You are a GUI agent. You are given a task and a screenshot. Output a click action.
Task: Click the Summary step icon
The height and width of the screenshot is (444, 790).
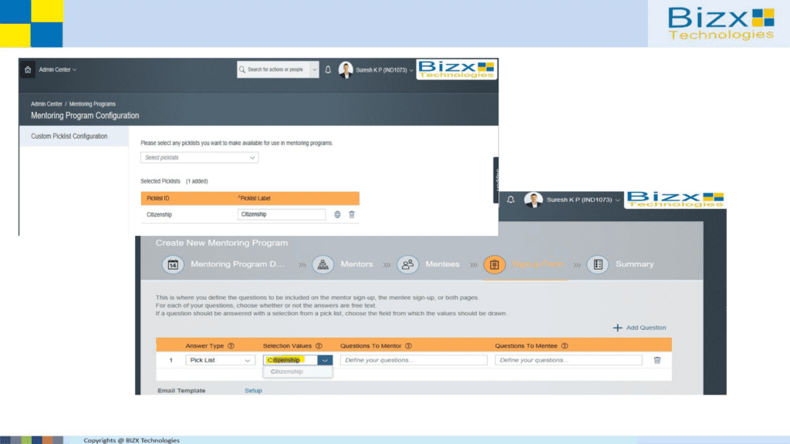pyautogui.click(x=598, y=264)
